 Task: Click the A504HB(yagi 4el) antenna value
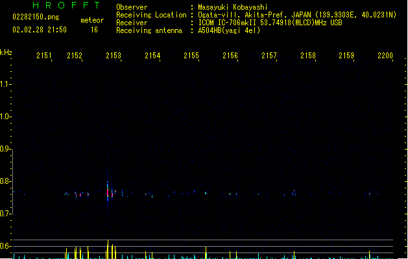click(229, 30)
